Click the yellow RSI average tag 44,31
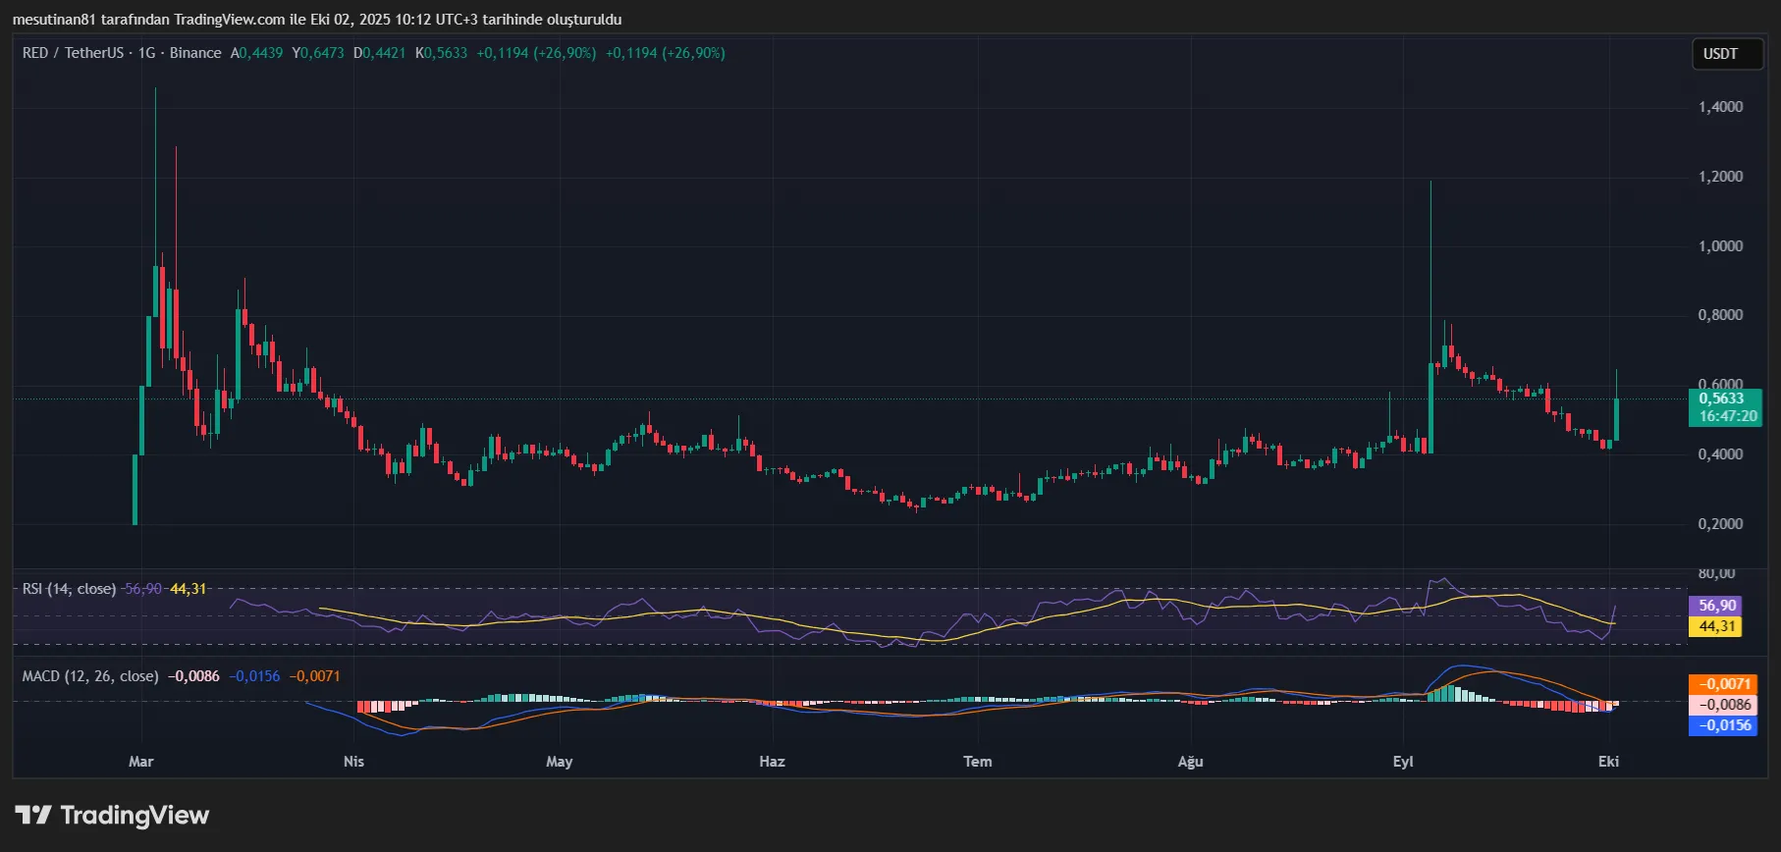This screenshot has height=852, width=1781. pyautogui.click(x=1716, y=626)
